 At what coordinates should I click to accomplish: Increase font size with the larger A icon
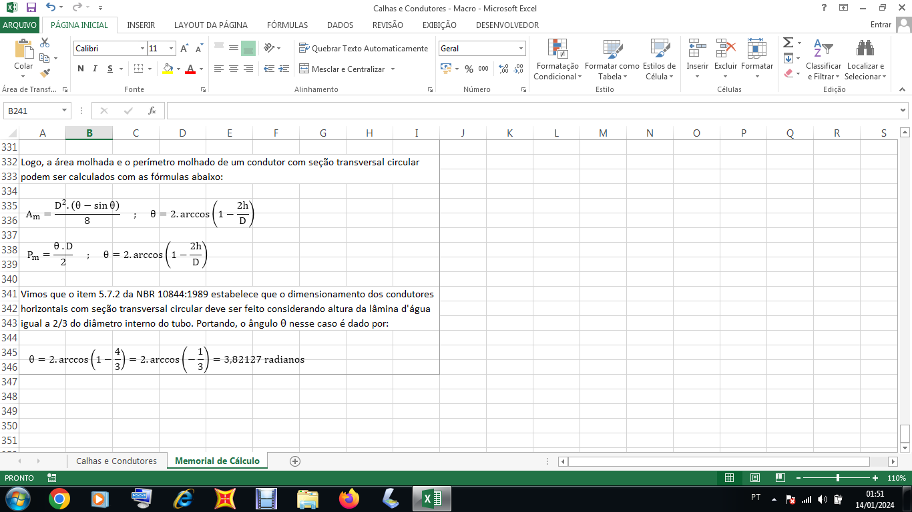pyautogui.click(x=184, y=49)
